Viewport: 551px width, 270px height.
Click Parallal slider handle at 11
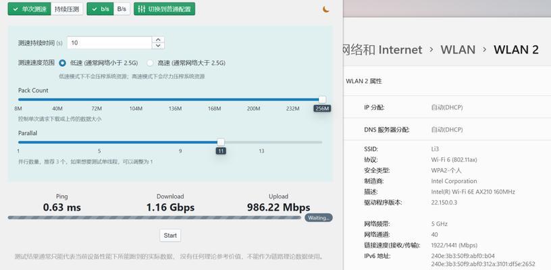coord(221,142)
